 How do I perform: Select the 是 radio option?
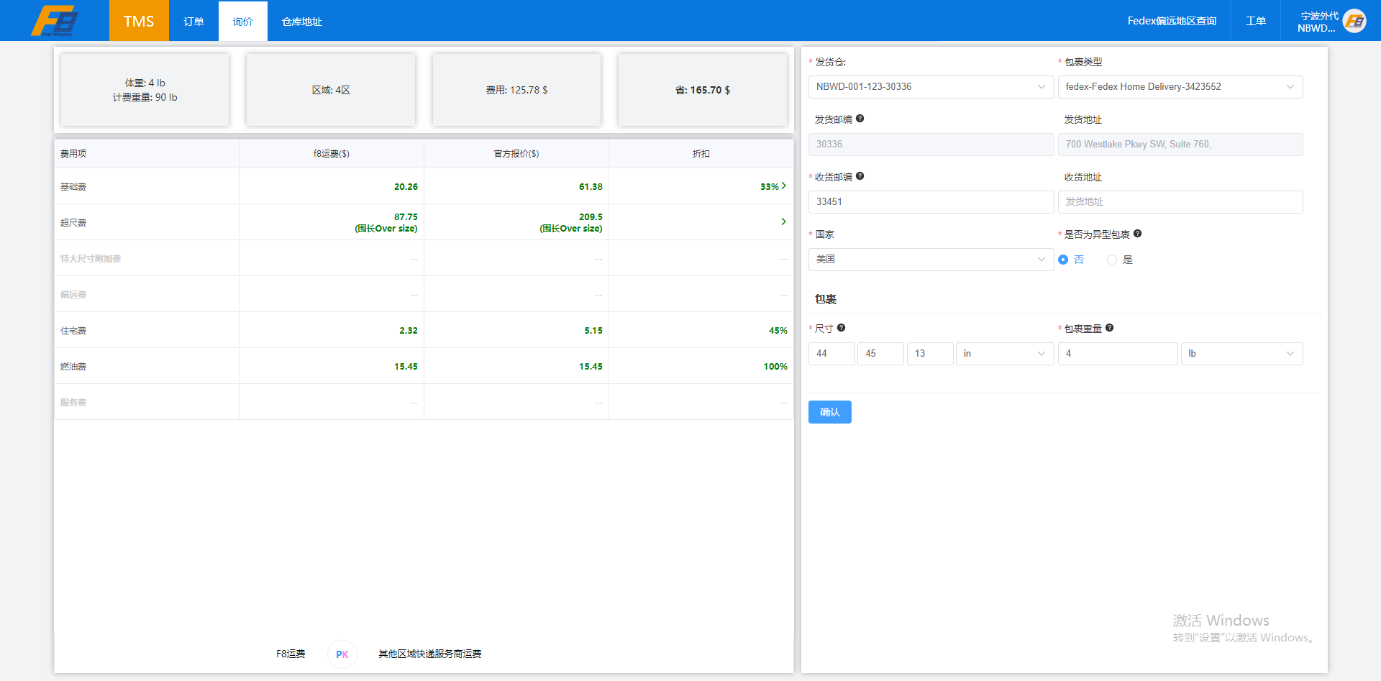(x=1120, y=260)
